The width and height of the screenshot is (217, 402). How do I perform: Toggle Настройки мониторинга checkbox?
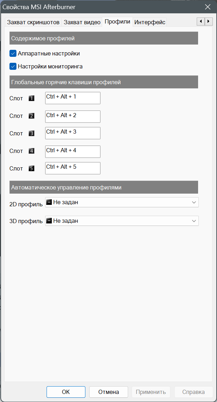pos(13,66)
